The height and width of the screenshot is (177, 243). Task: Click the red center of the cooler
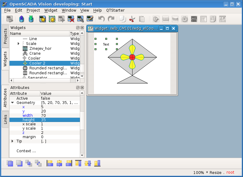point(132,57)
